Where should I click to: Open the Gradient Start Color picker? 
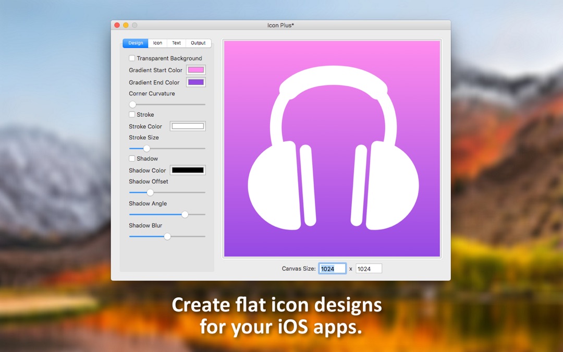pyautogui.click(x=195, y=69)
